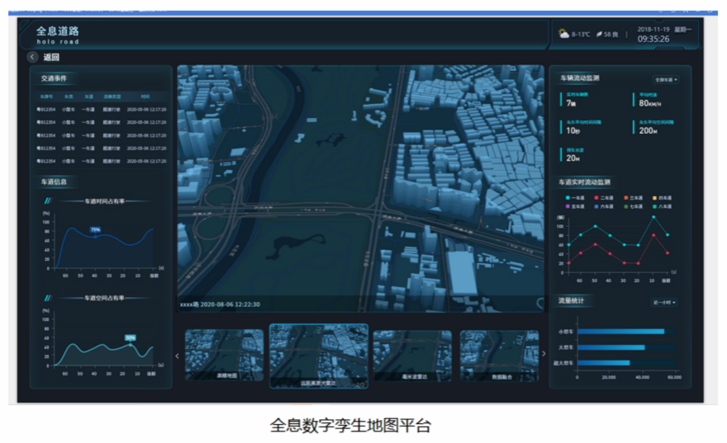Select the 数据融合 view thumbnail
The image size is (727, 443).
click(x=499, y=355)
